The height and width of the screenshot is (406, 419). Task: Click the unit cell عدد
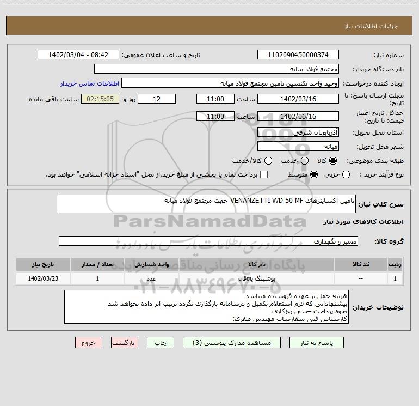click(151, 278)
